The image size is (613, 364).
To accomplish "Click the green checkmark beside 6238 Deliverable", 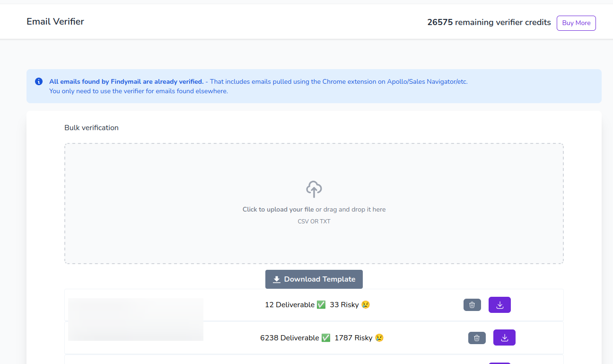I will 326,338.
